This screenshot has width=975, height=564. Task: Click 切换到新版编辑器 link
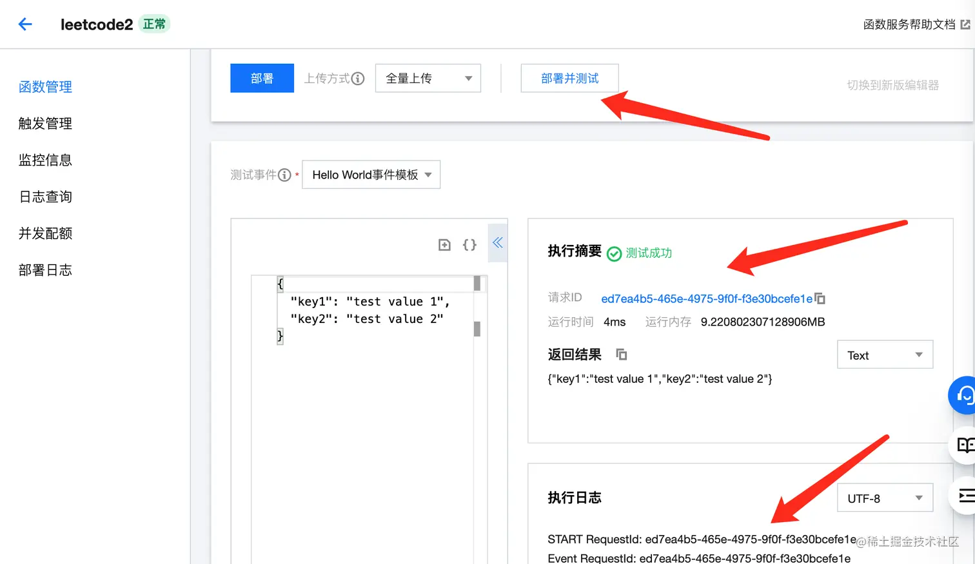pos(892,85)
